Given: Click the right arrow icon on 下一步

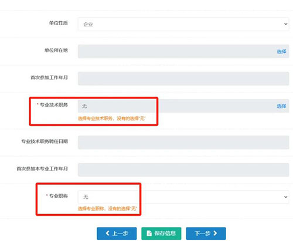Looking at the screenshot, I should tap(215, 233).
